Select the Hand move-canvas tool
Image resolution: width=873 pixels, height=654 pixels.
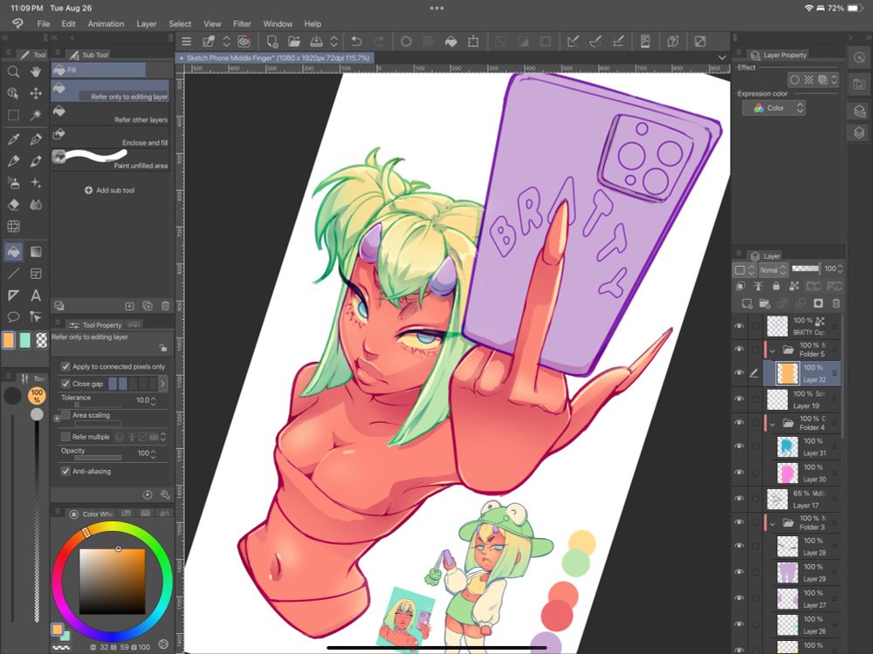[x=36, y=72]
